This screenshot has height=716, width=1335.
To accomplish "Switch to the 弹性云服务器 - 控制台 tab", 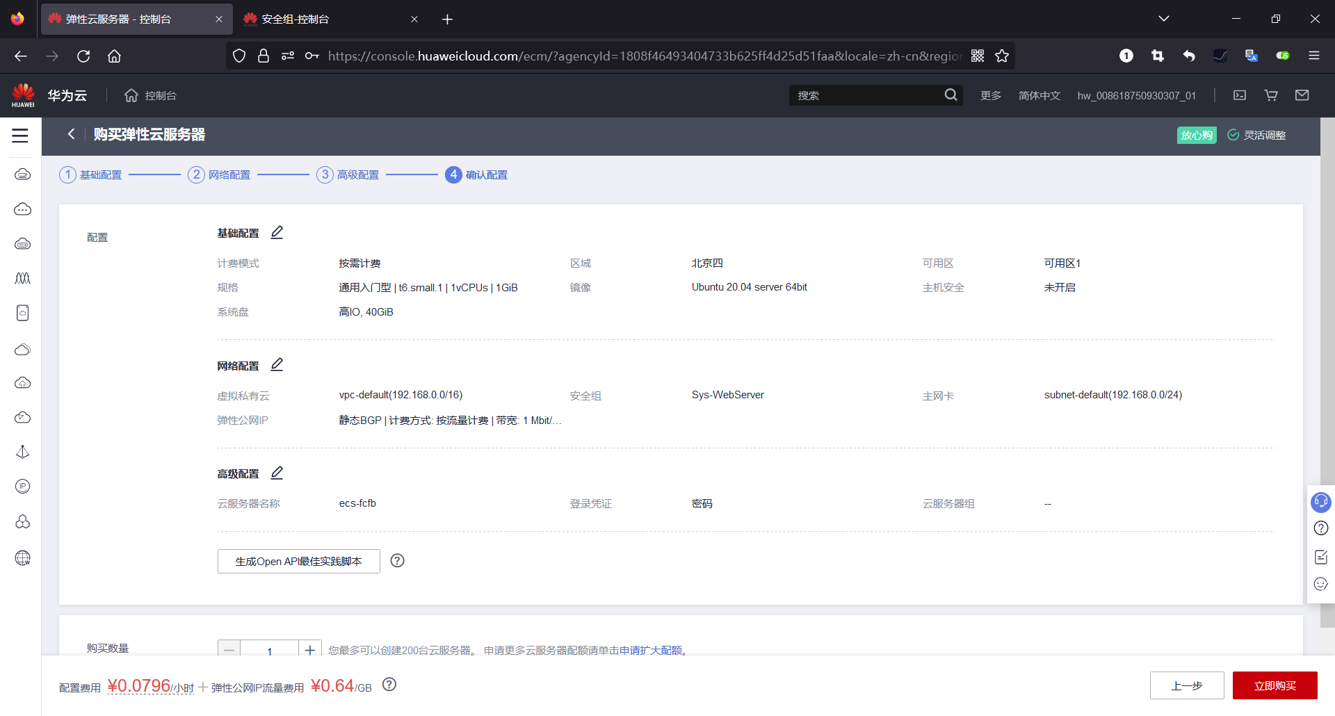I will [x=136, y=19].
